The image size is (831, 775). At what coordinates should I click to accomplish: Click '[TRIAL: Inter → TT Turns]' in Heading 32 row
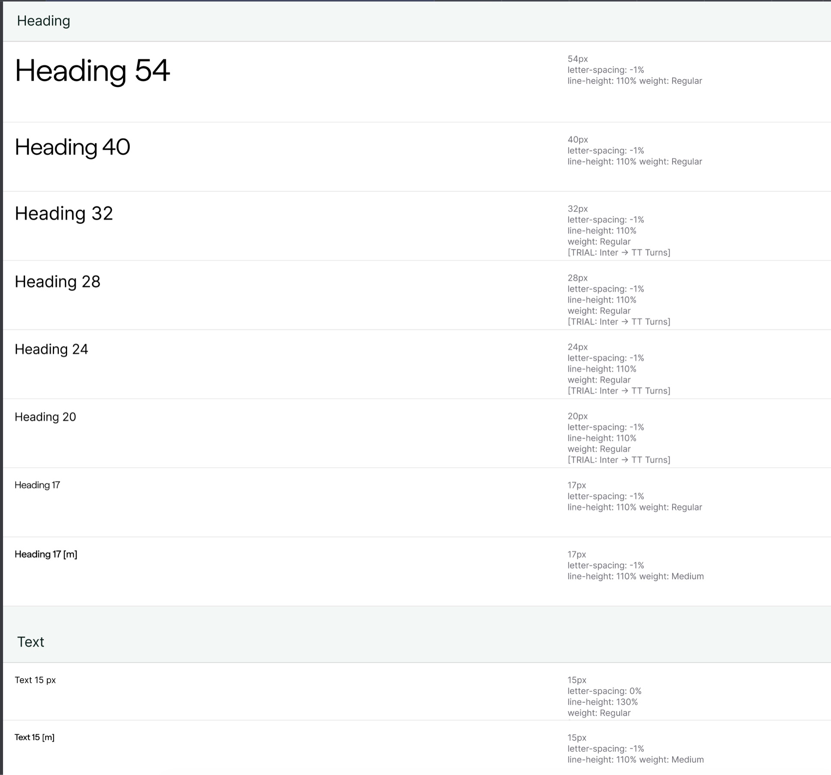pyautogui.click(x=619, y=252)
